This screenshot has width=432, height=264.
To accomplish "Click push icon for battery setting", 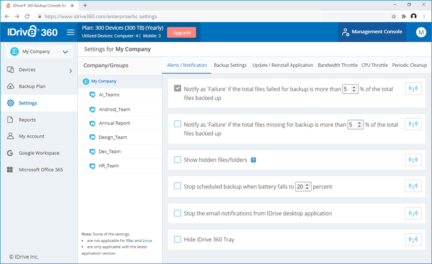I will pos(413,186).
